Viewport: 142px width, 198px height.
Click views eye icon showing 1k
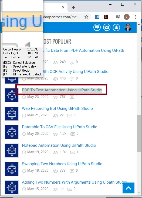click(55, 189)
